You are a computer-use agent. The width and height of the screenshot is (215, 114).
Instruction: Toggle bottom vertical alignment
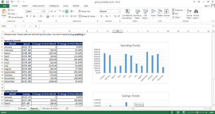pos(67,11)
